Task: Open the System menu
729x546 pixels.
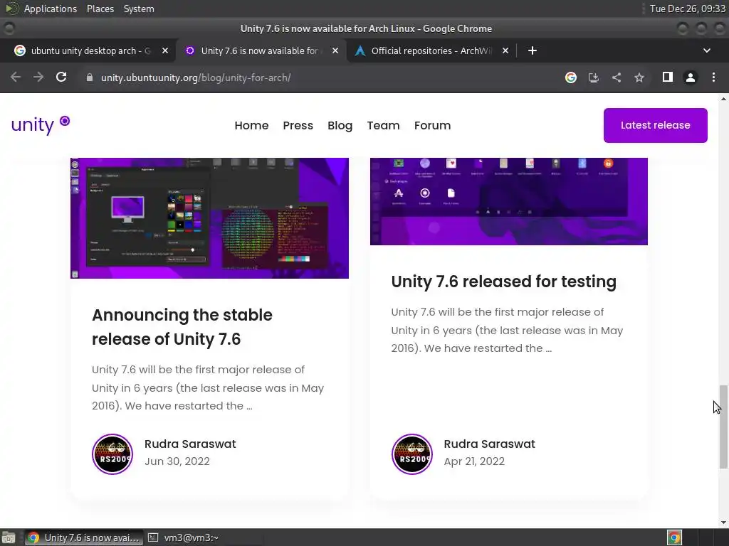Action: 139,9
